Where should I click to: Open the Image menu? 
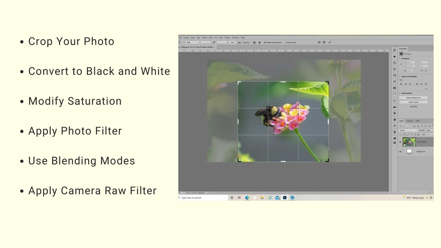(x=186, y=37)
